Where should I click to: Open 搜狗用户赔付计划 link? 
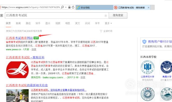pyautogui.click(x=160, y=42)
